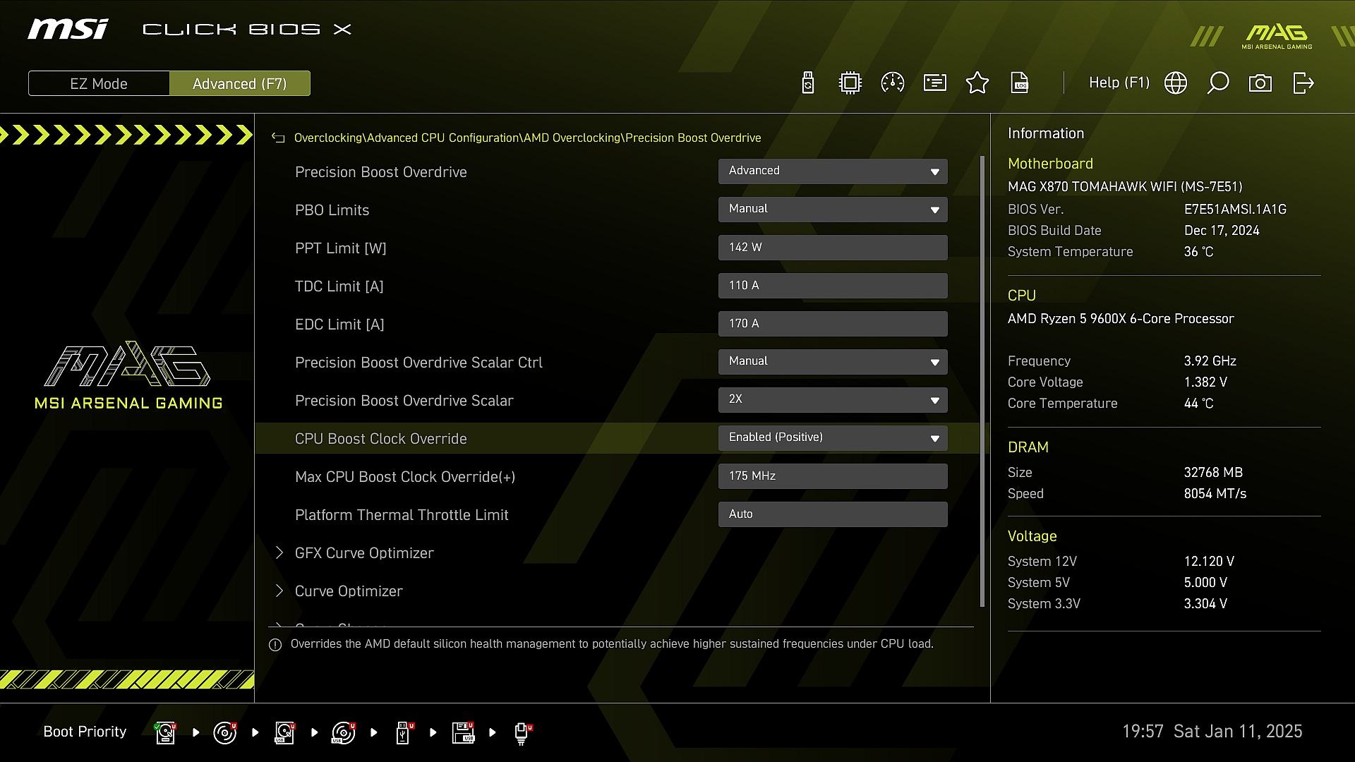Open the speedometer performance icon
Image resolution: width=1355 pixels, height=762 pixels.
(893, 83)
